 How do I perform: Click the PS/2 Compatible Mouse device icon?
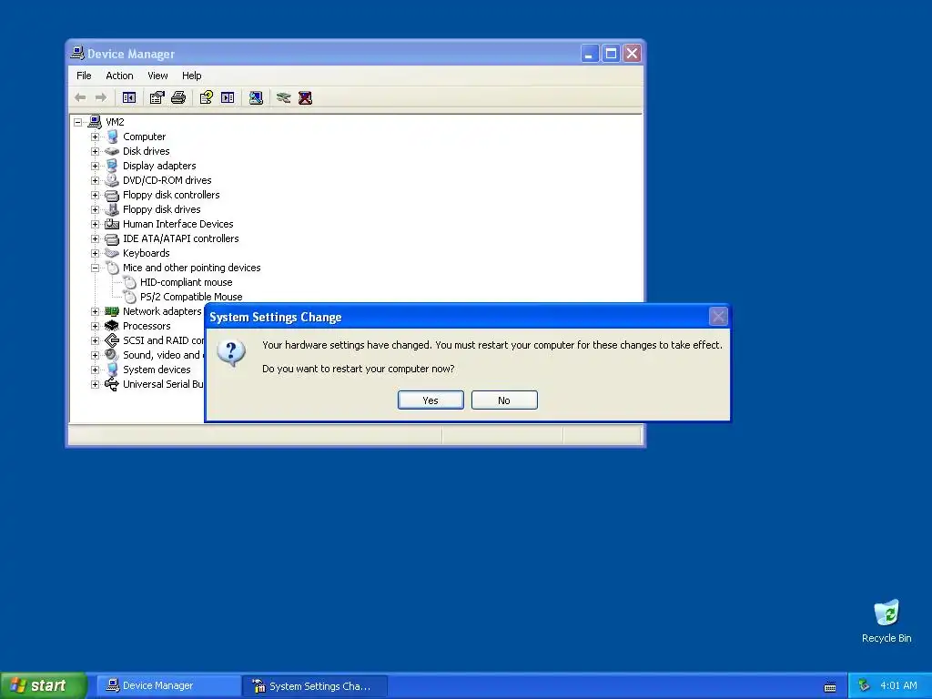tap(129, 297)
